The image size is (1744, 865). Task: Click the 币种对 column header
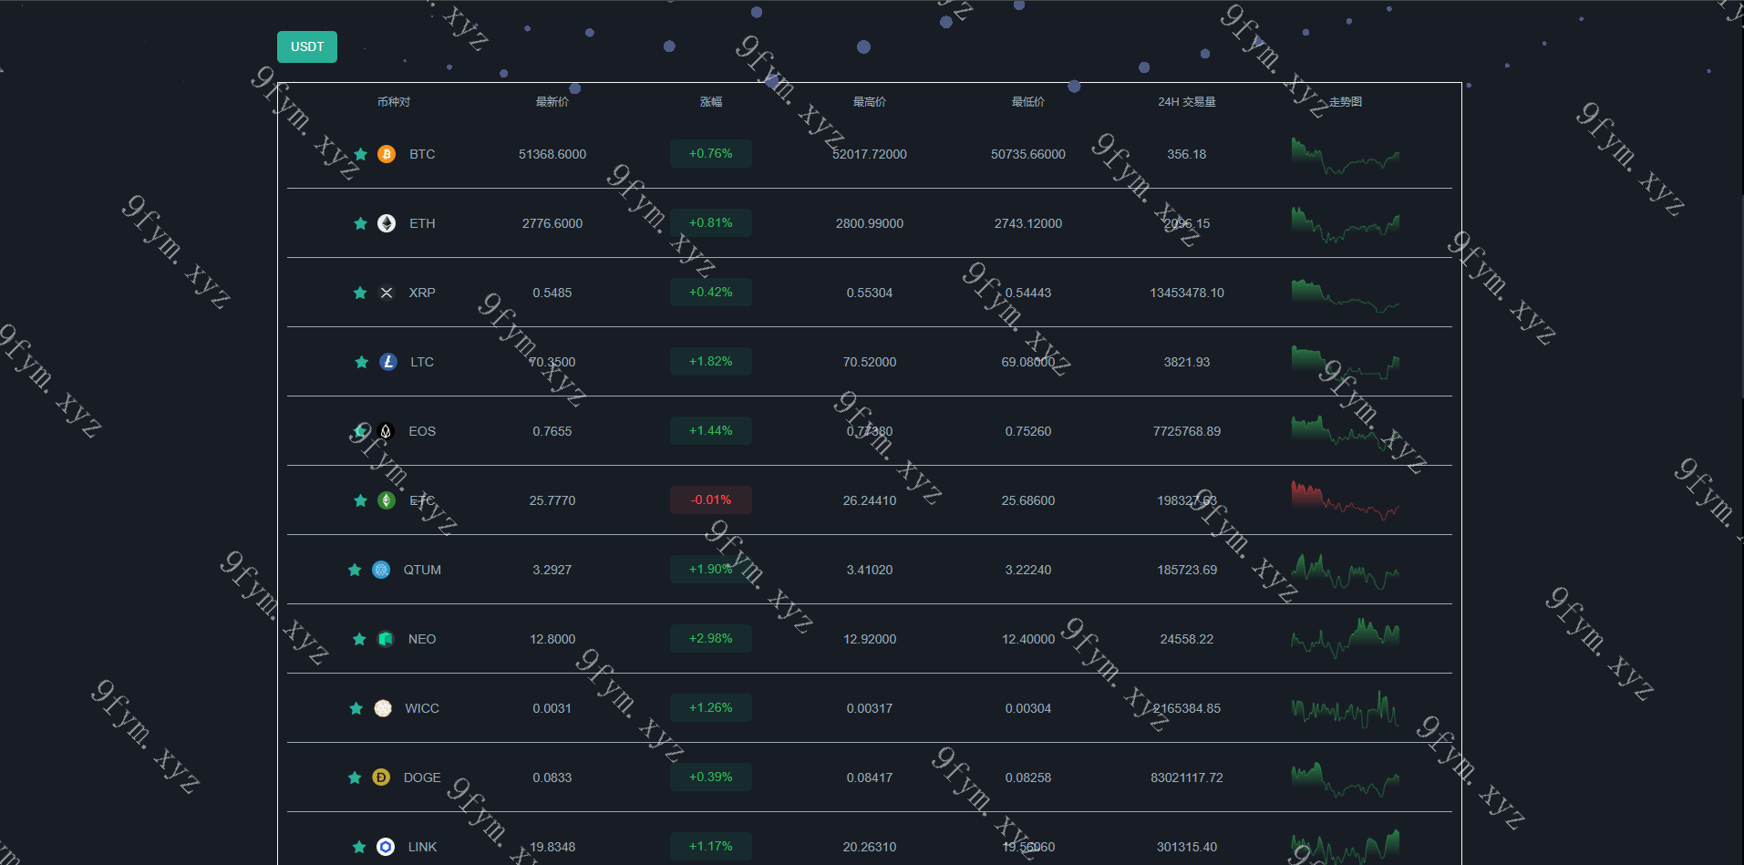(394, 102)
